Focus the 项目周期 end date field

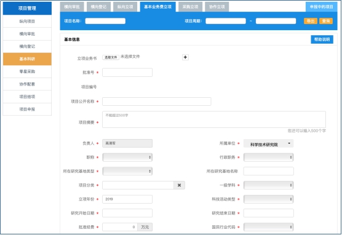276,21
